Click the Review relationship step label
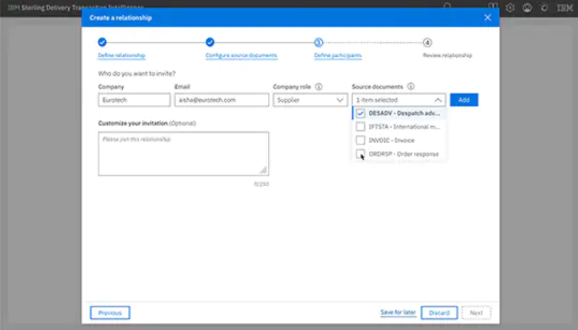The width and height of the screenshot is (578, 330). pos(447,55)
